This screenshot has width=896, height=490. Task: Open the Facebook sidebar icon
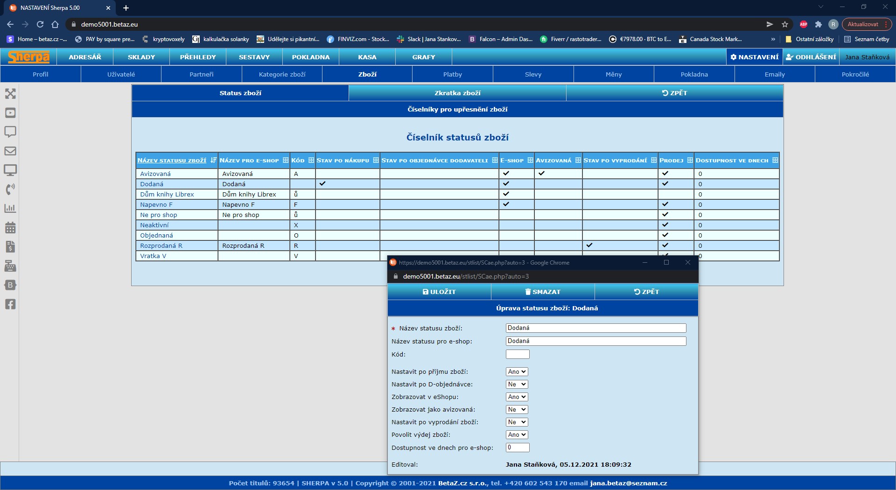click(x=10, y=304)
